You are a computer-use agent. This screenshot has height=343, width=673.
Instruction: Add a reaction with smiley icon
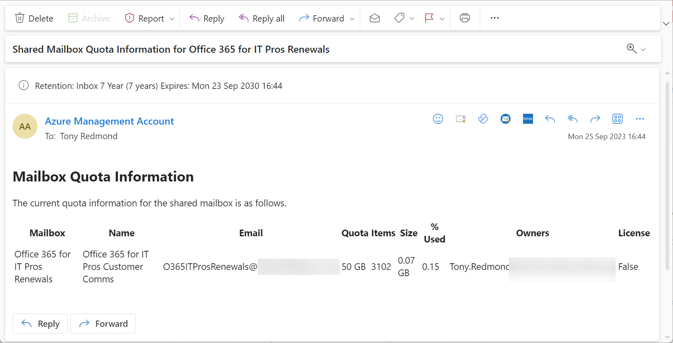click(x=438, y=119)
